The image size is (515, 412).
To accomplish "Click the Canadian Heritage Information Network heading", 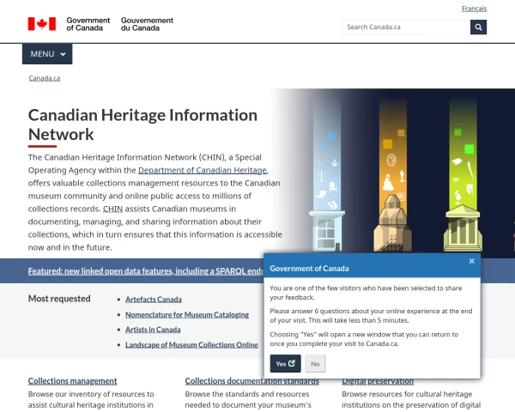I will pyautogui.click(x=142, y=124).
